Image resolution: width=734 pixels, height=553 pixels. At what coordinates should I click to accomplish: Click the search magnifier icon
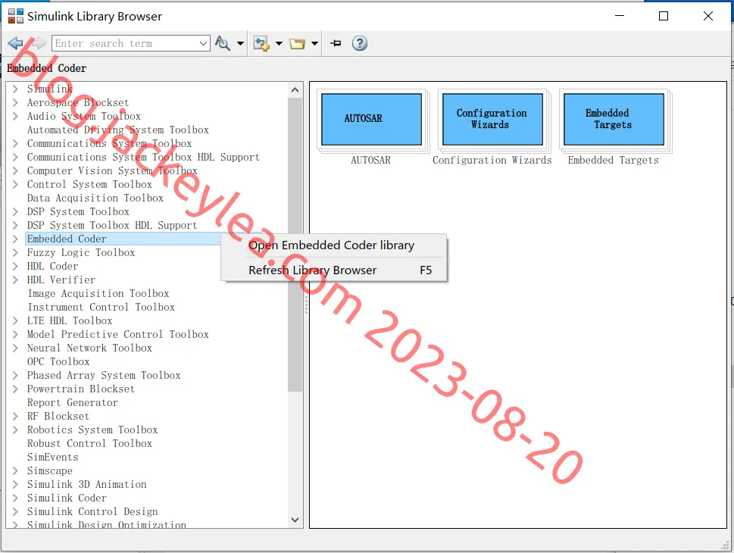tap(223, 43)
